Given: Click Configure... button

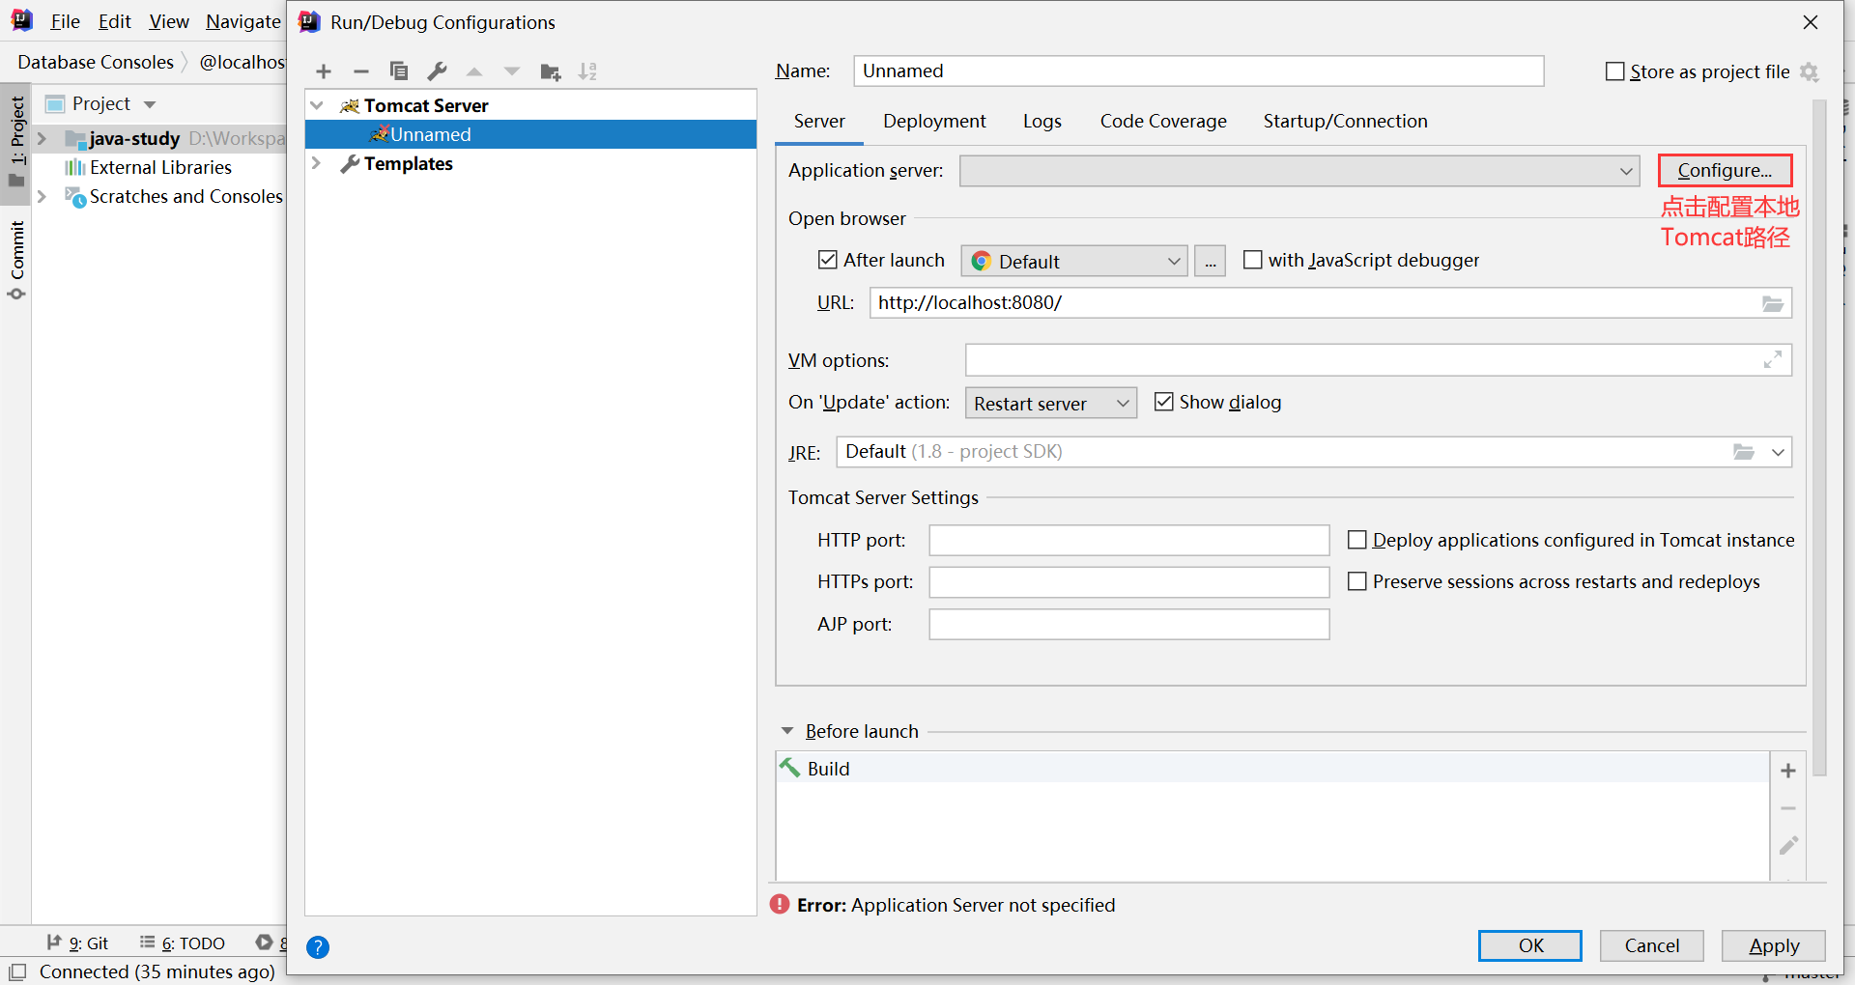Looking at the screenshot, I should click(x=1725, y=171).
